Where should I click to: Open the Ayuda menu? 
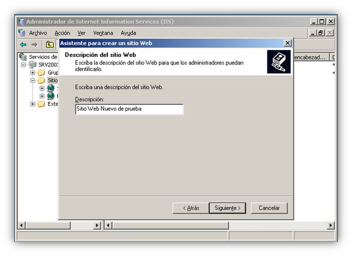(128, 33)
